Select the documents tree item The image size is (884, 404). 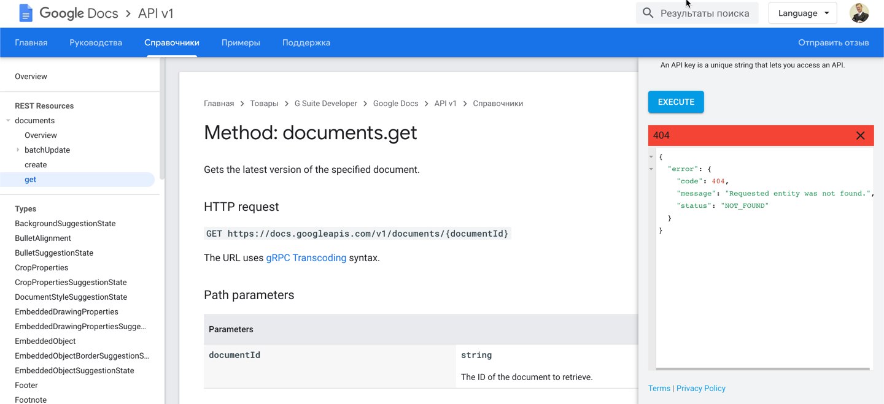point(34,121)
